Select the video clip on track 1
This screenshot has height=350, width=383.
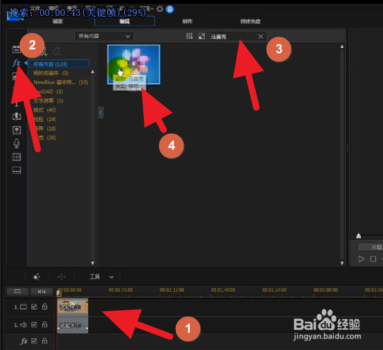coord(73,307)
